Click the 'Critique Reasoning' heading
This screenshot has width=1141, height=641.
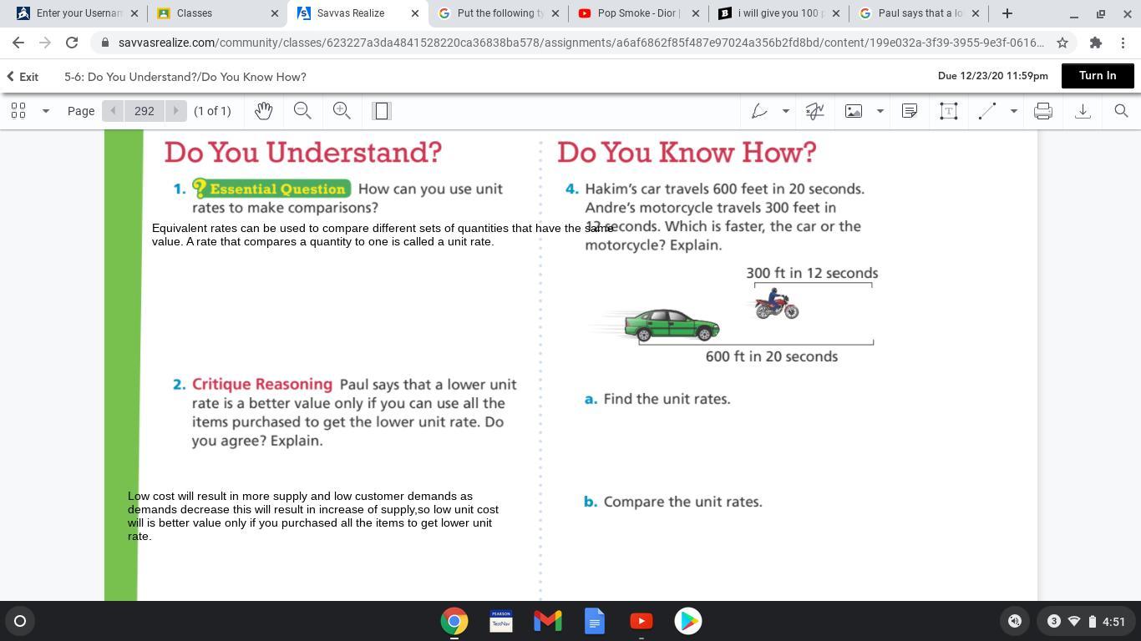coord(262,384)
